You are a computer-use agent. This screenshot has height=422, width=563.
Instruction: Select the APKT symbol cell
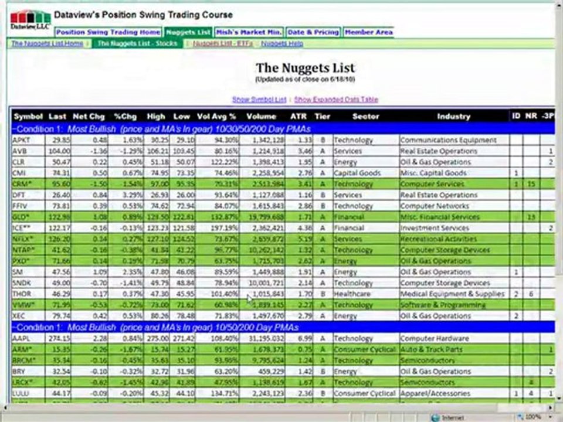[28, 140]
